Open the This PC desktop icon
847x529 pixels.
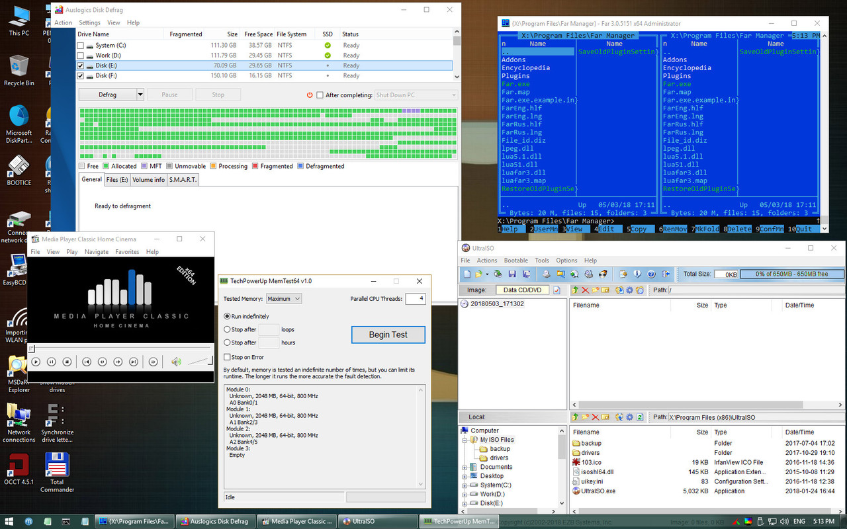coord(19,20)
